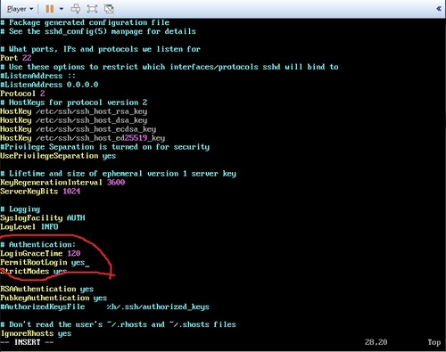446x352 pixels.
Task: Click 'StrictModes yes' line
Action: pos(34,272)
